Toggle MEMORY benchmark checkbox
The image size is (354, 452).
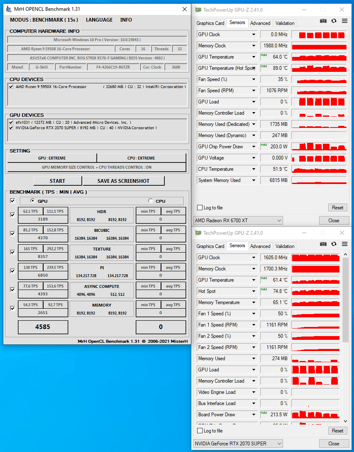point(12,308)
